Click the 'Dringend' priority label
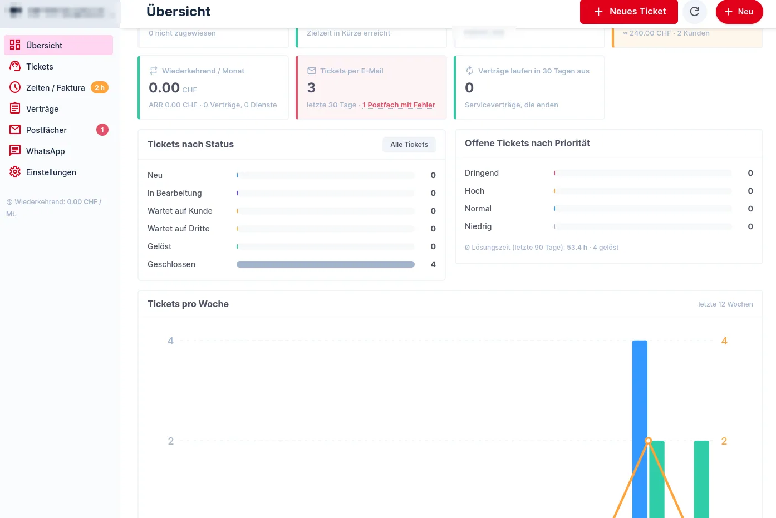Screen dimensions: 776x518 [482, 173]
